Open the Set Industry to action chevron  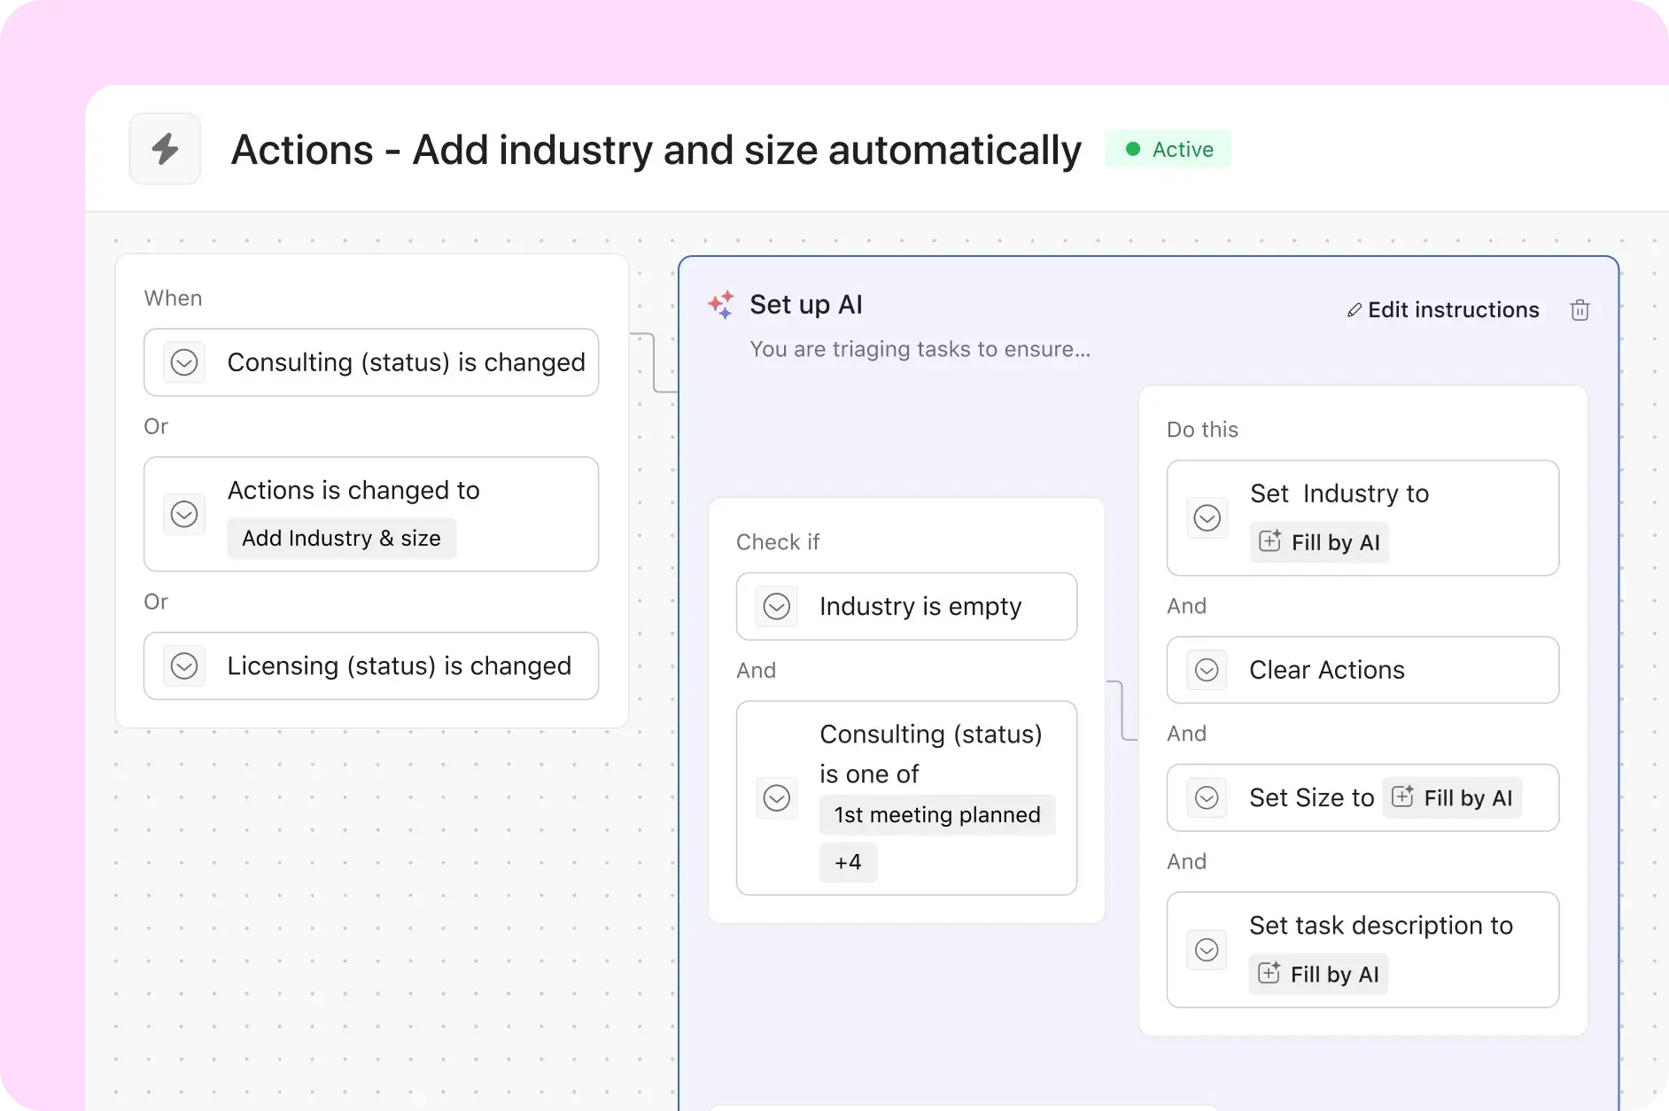1207,517
